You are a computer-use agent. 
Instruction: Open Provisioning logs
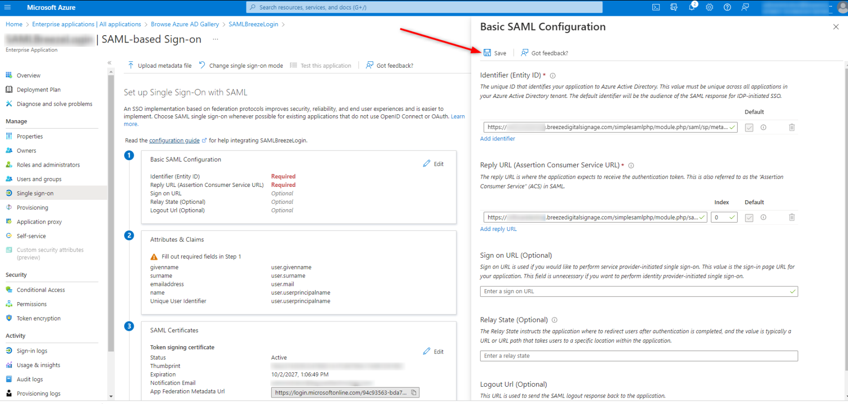click(38, 394)
